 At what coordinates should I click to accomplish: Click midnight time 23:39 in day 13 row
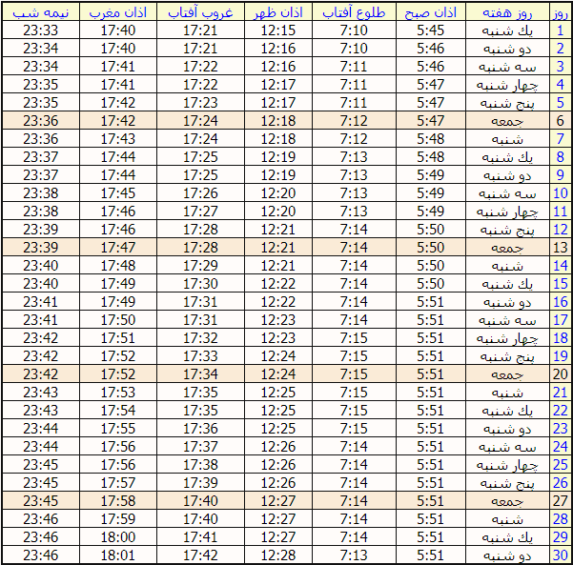point(41,248)
